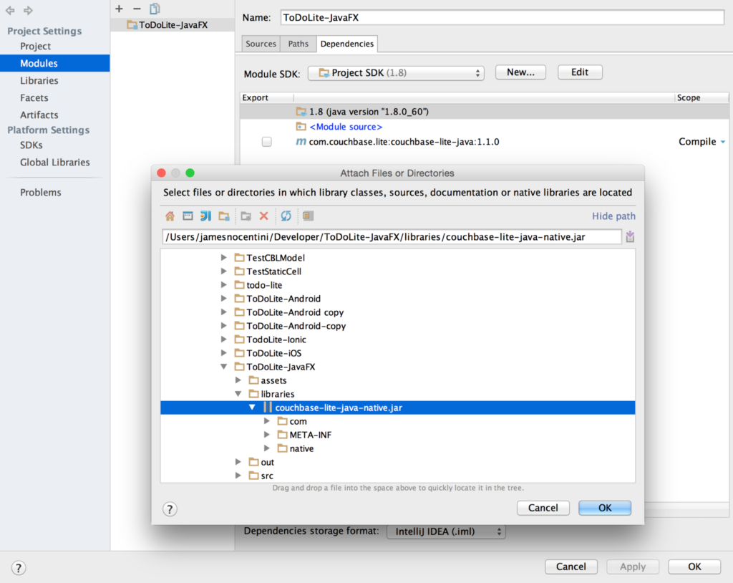Switch to the Sources tab
This screenshot has width=733, height=583.
[x=261, y=44]
